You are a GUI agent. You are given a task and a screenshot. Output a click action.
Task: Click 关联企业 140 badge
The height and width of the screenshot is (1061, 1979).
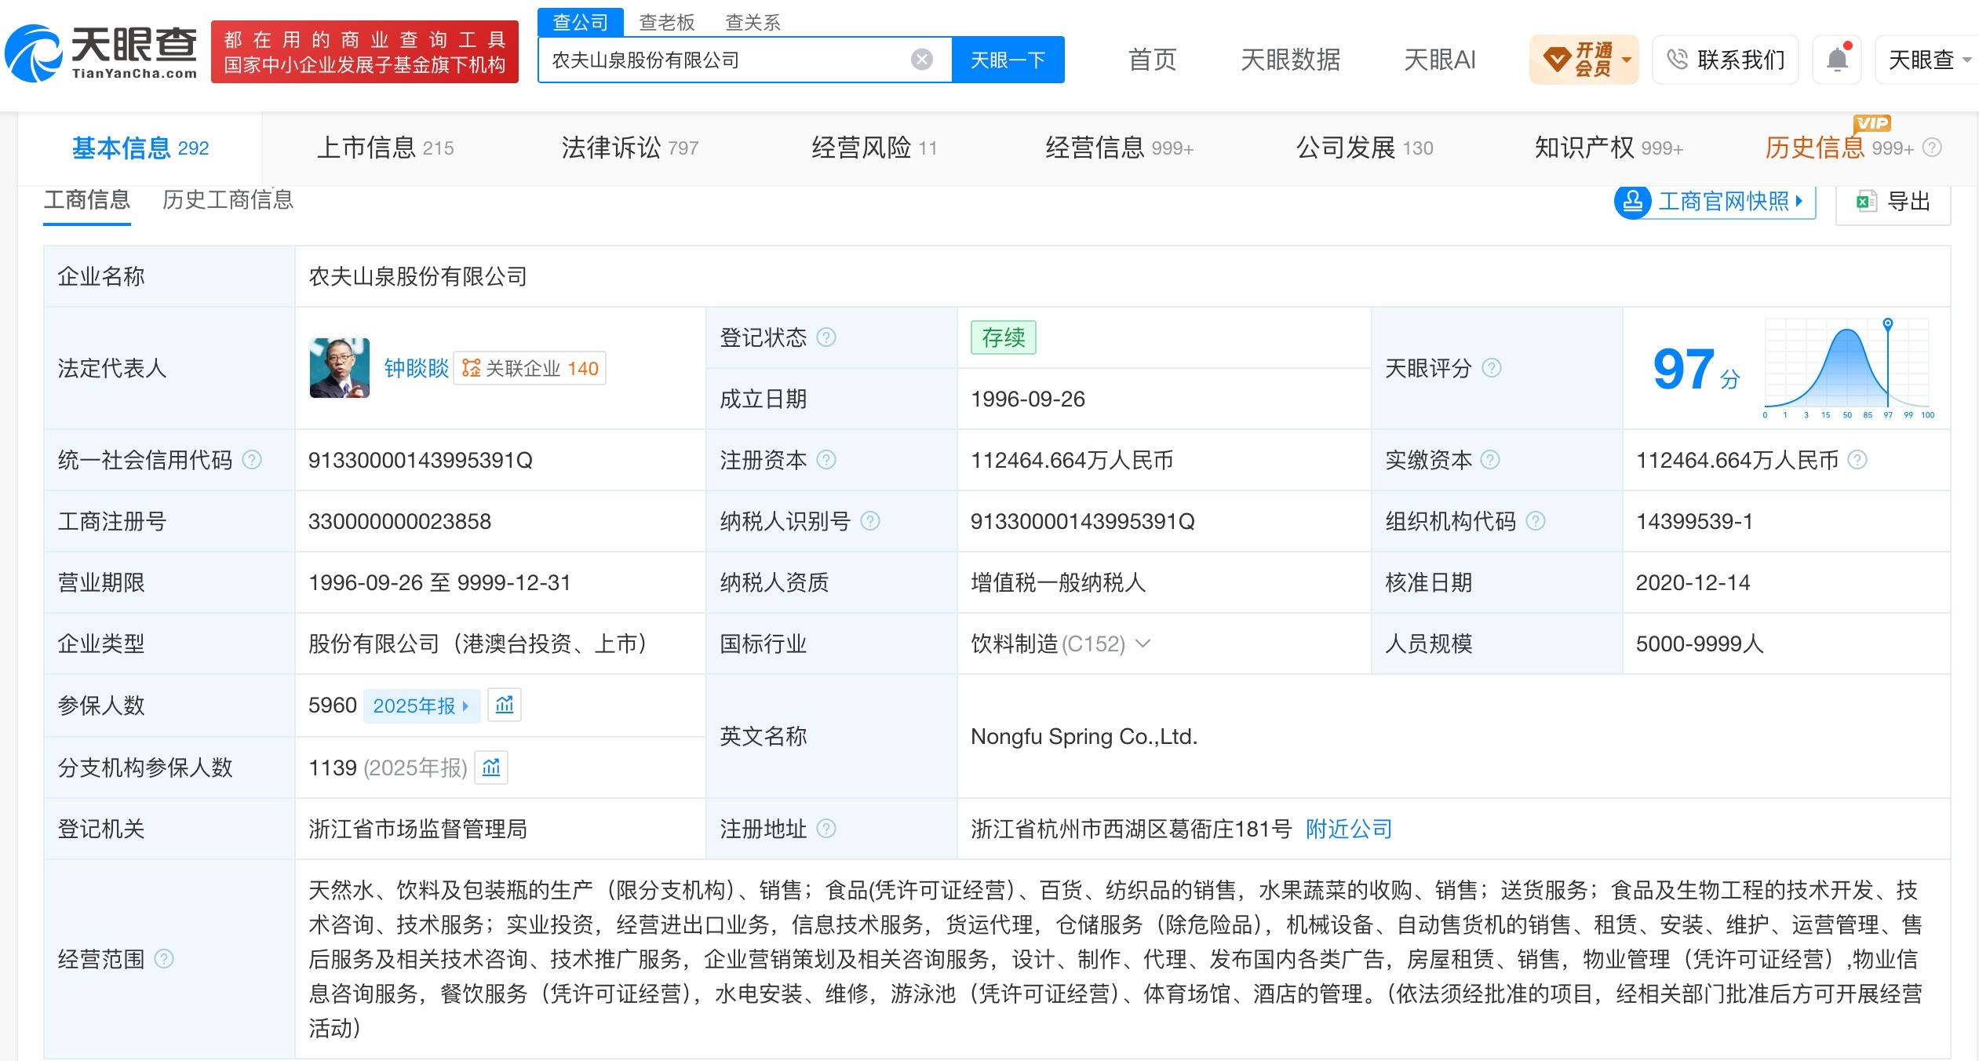pyautogui.click(x=530, y=368)
